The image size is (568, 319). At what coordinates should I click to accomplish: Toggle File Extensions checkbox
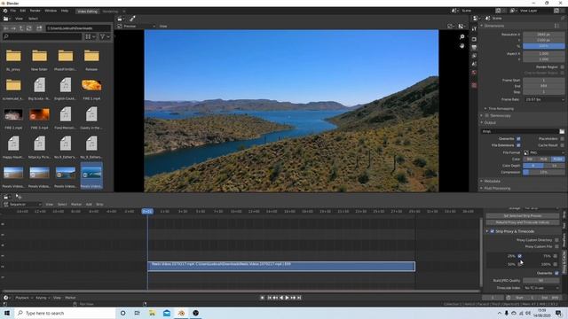(518, 145)
